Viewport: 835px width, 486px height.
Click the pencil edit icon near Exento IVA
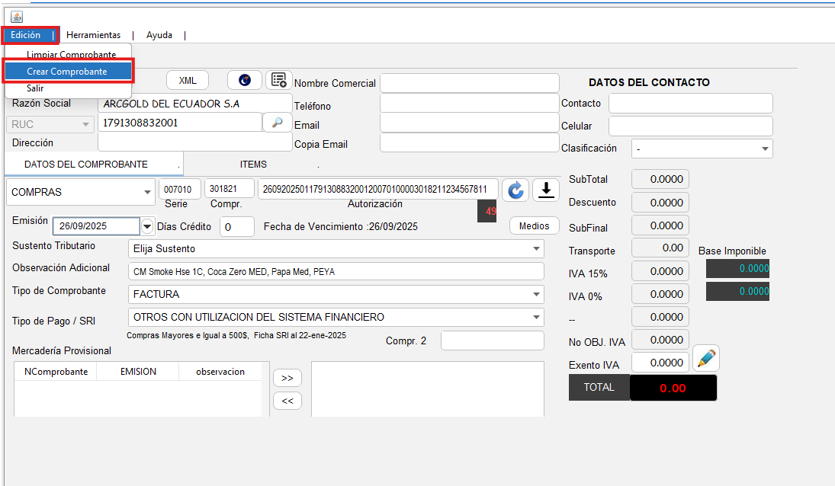pos(706,358)
